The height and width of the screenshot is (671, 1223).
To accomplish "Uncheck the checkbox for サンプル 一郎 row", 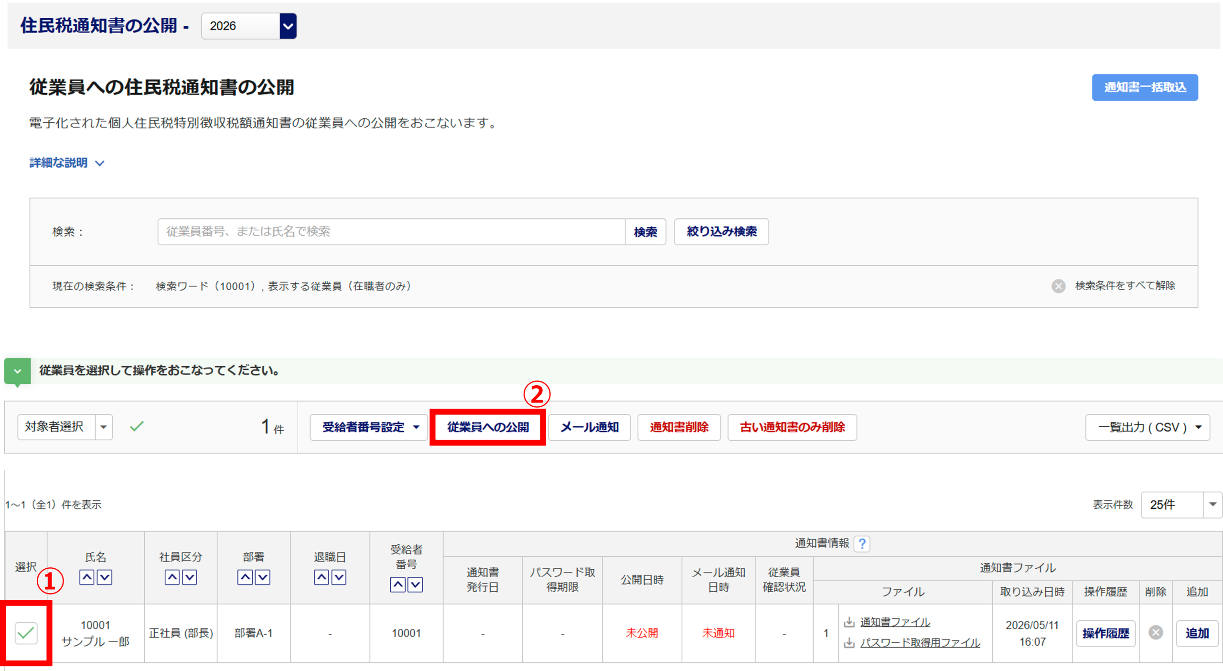I will [x=26, y=633].
